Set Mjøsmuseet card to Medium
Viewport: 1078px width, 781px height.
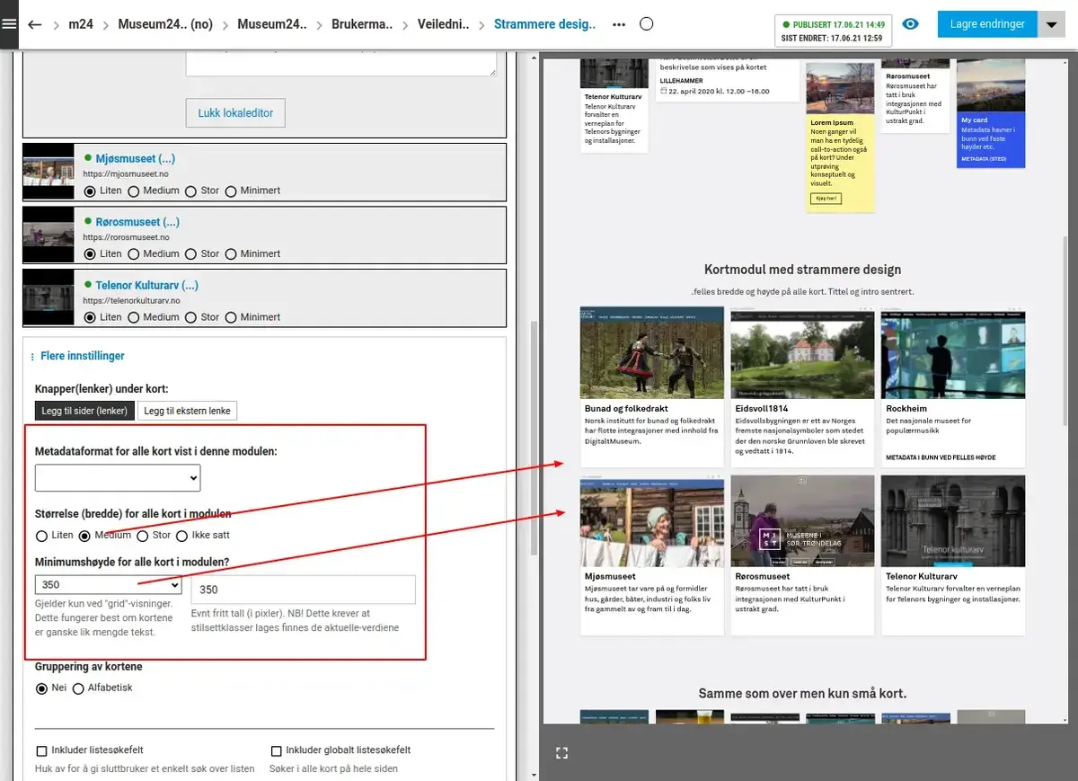(134, 191)
